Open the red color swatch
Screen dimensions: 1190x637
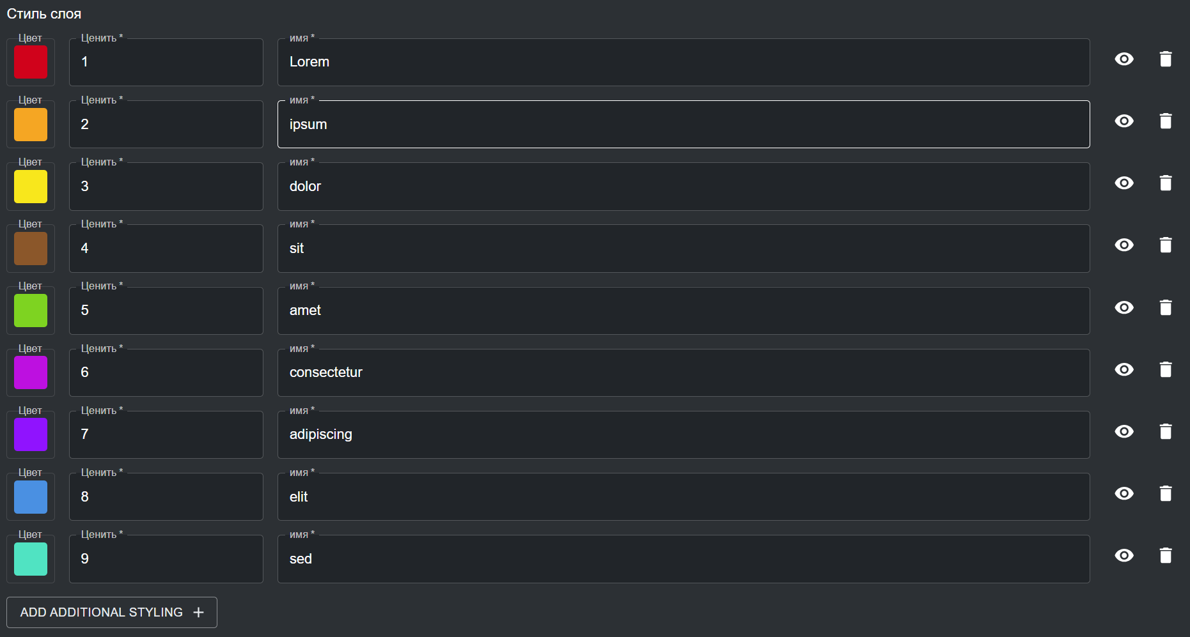[31, 63]
